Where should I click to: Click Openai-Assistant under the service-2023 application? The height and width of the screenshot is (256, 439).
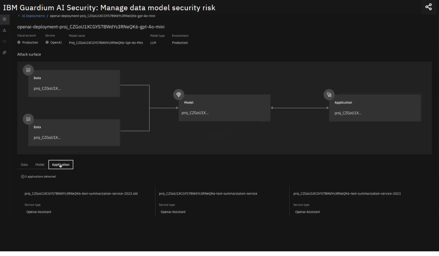pos(308,212)
